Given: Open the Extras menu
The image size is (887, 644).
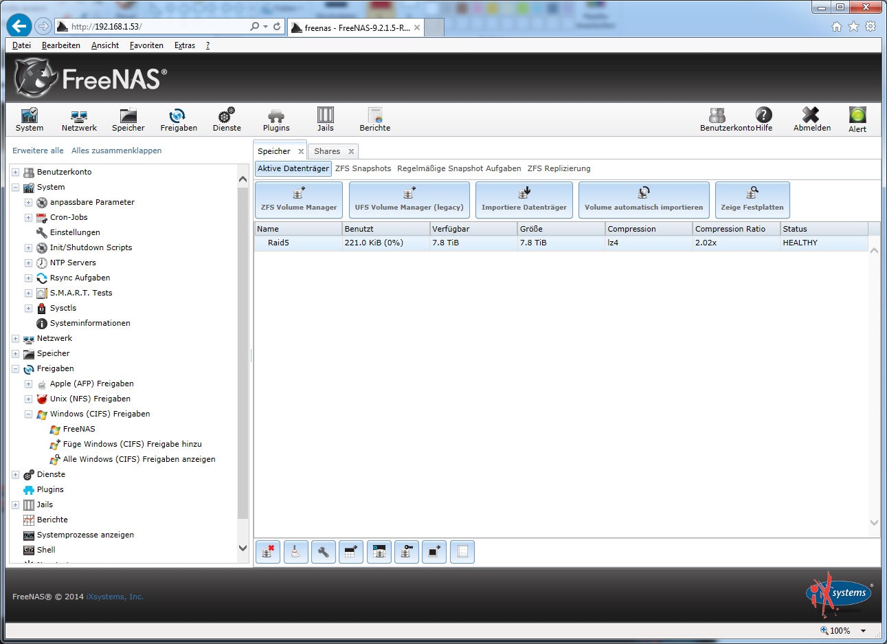Looking at the screenshot, I should 185,45.
